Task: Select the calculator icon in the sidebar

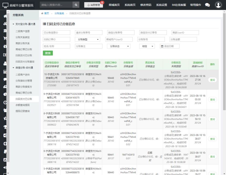Action: point(5,72)
